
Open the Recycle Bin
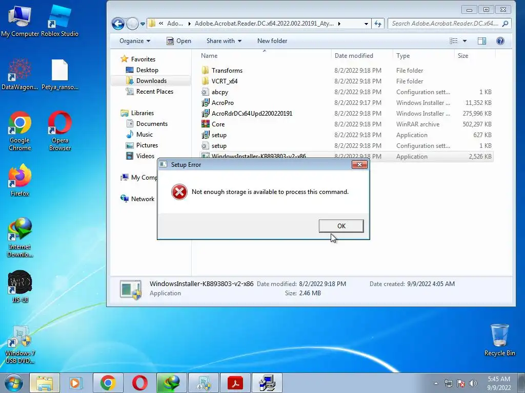coord(499,340)
